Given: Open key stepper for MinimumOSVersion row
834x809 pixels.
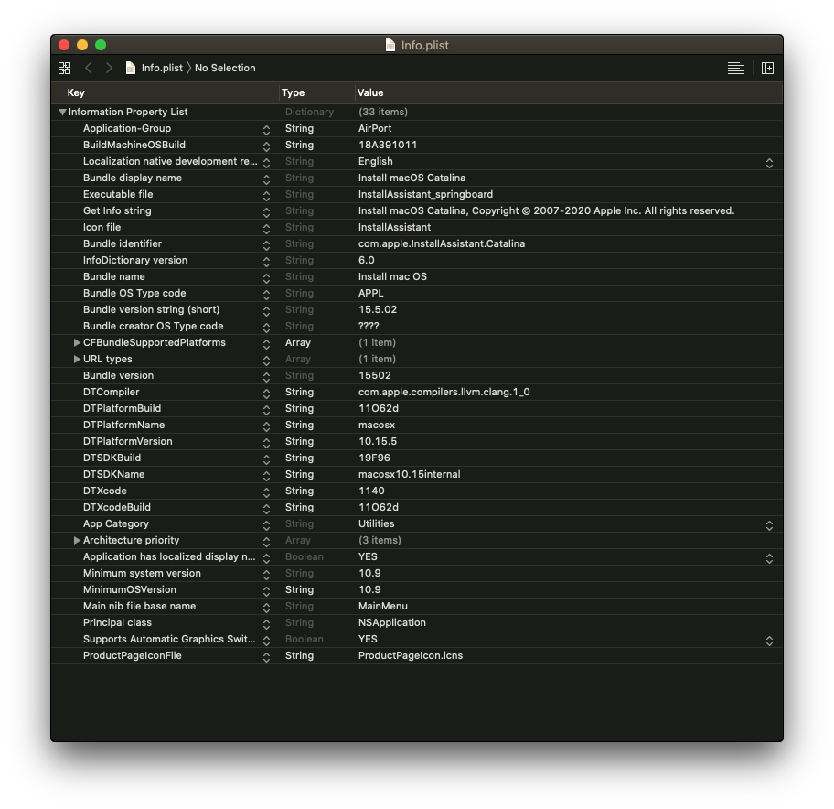Looking at the screenshot, I should click(x=266, y=591).
